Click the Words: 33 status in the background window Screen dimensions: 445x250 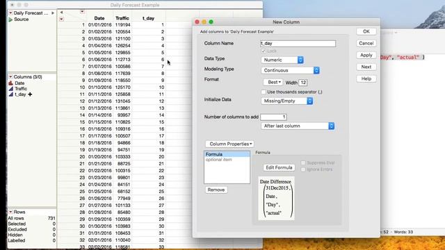click(x=403, y=232)
